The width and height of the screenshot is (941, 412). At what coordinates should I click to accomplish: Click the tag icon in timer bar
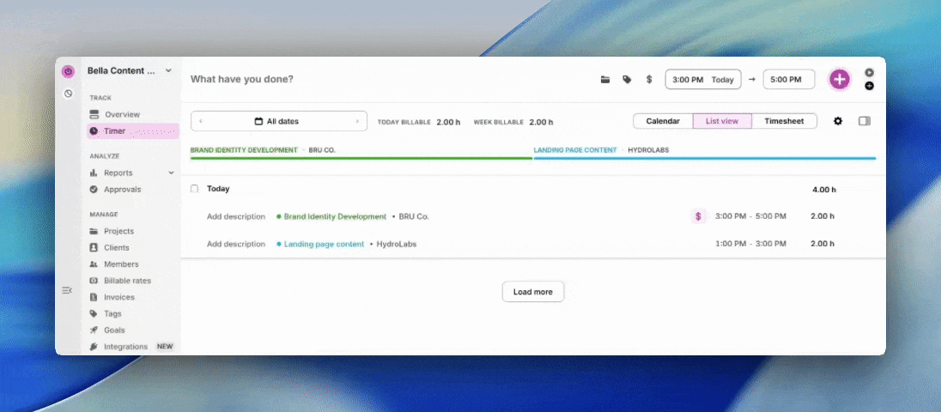627,80
